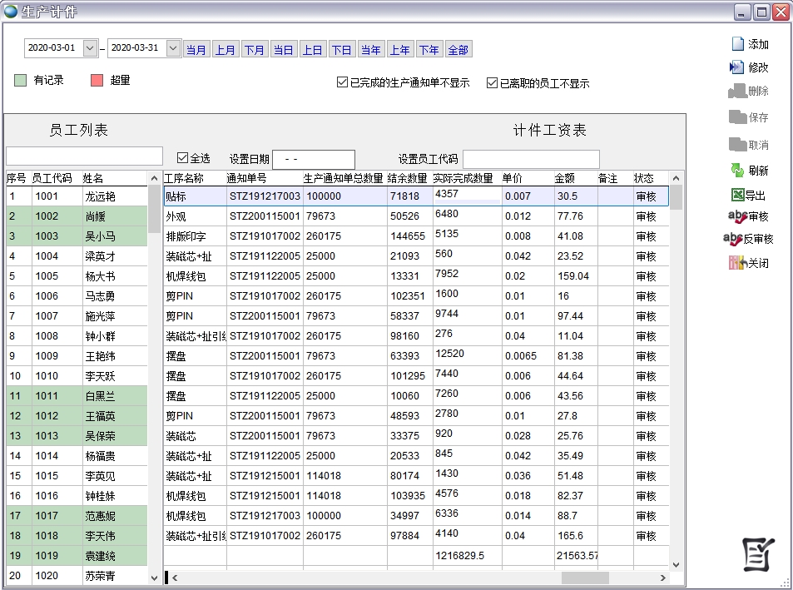This screenshot has width=793, height=590.
Task: Click the 刷新 (Refresh) icon
Action: tap(737, 171)
